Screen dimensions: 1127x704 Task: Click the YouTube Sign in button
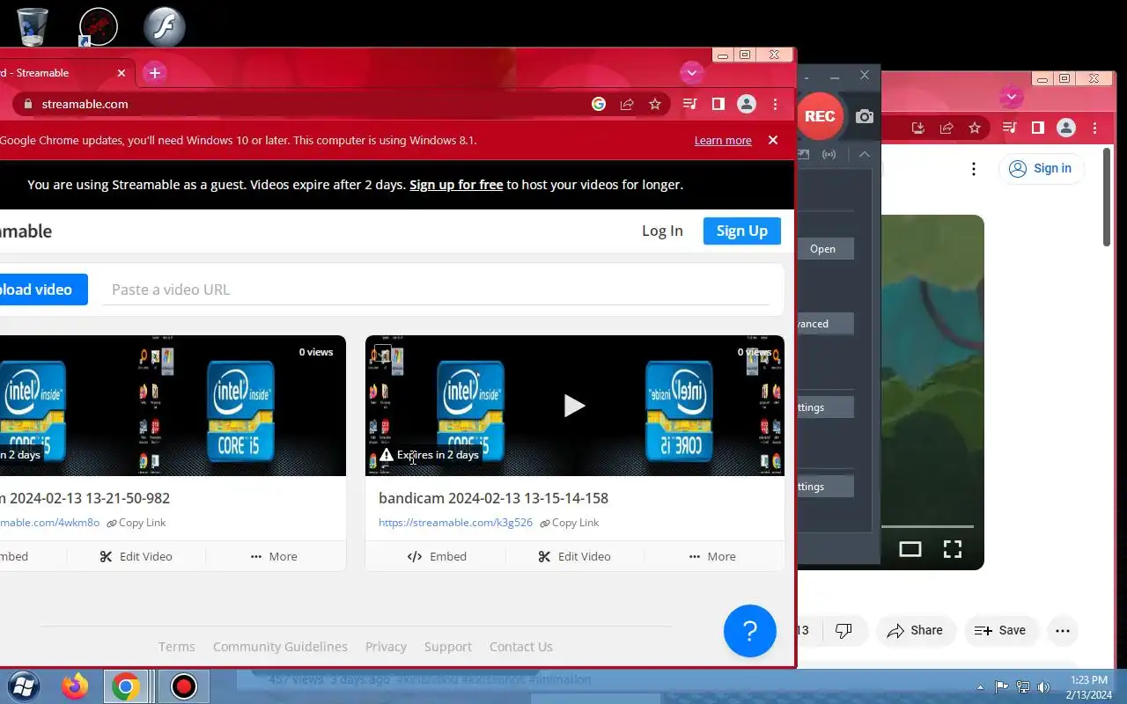pos(1041,169)
